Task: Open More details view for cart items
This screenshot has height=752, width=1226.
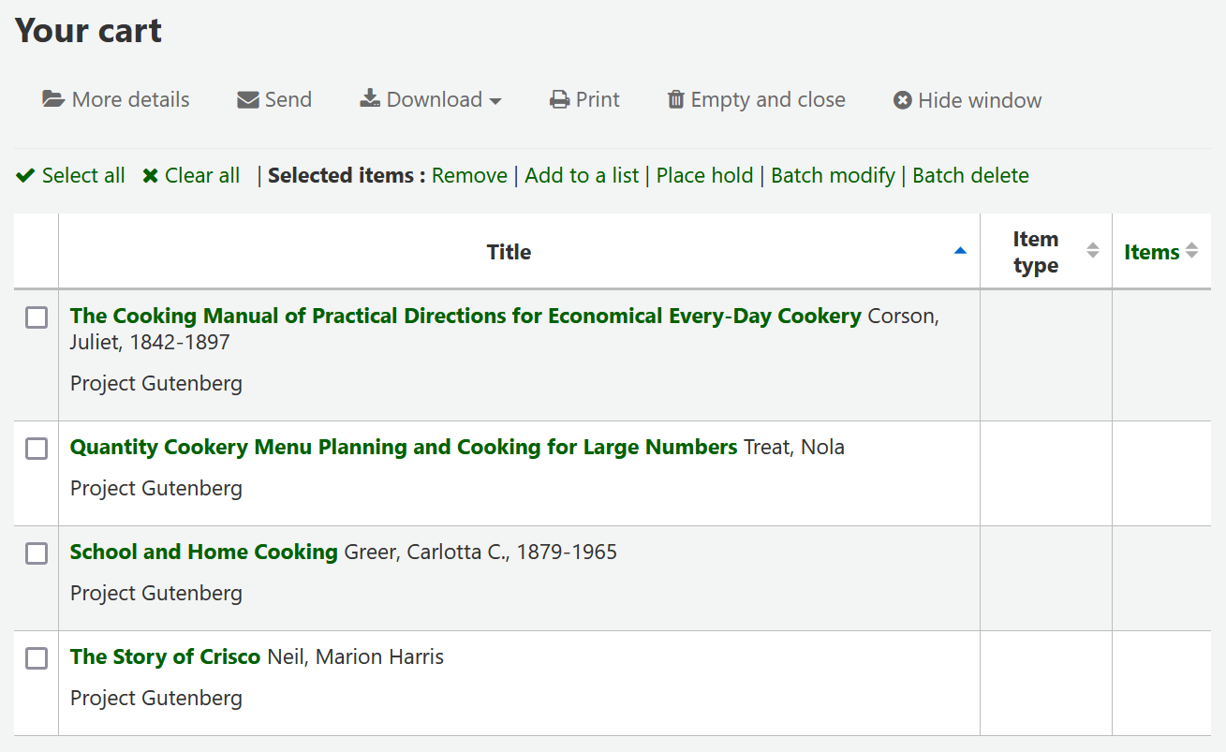Action: pyautogui.click(x=115, y=99)
